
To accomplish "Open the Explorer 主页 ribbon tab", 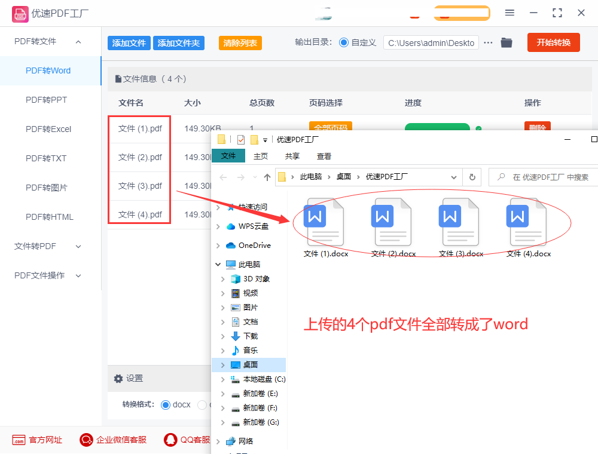I will point(261,156).
